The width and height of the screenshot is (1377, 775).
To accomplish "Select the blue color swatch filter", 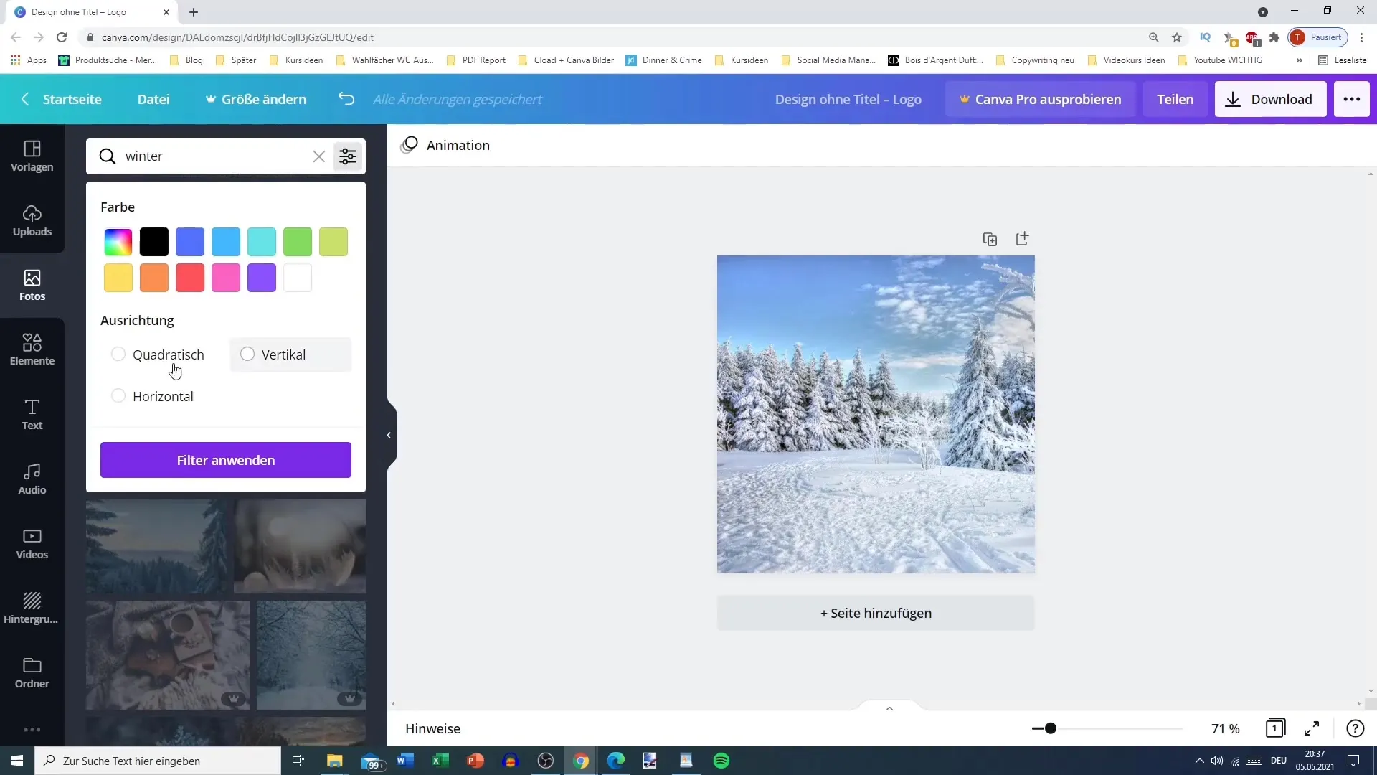I will click(x=190, y=241).
